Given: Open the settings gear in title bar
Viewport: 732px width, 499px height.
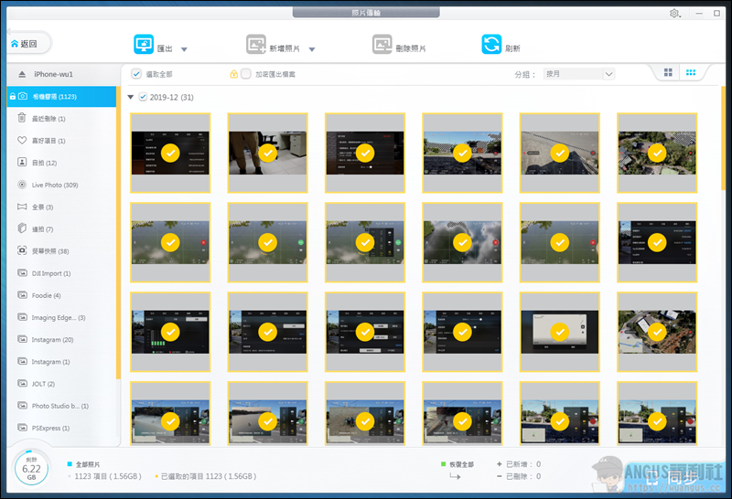Looking at the screenshot, I should tap(675, 14).
